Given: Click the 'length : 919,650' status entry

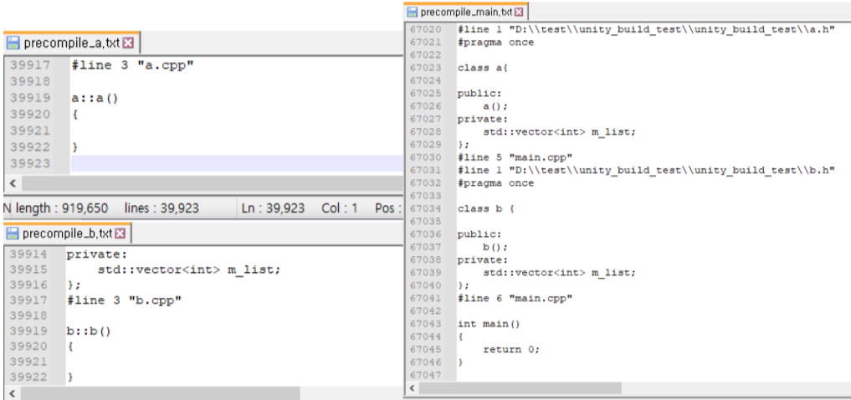Looking at the screenshot, I should coord(61,208).
